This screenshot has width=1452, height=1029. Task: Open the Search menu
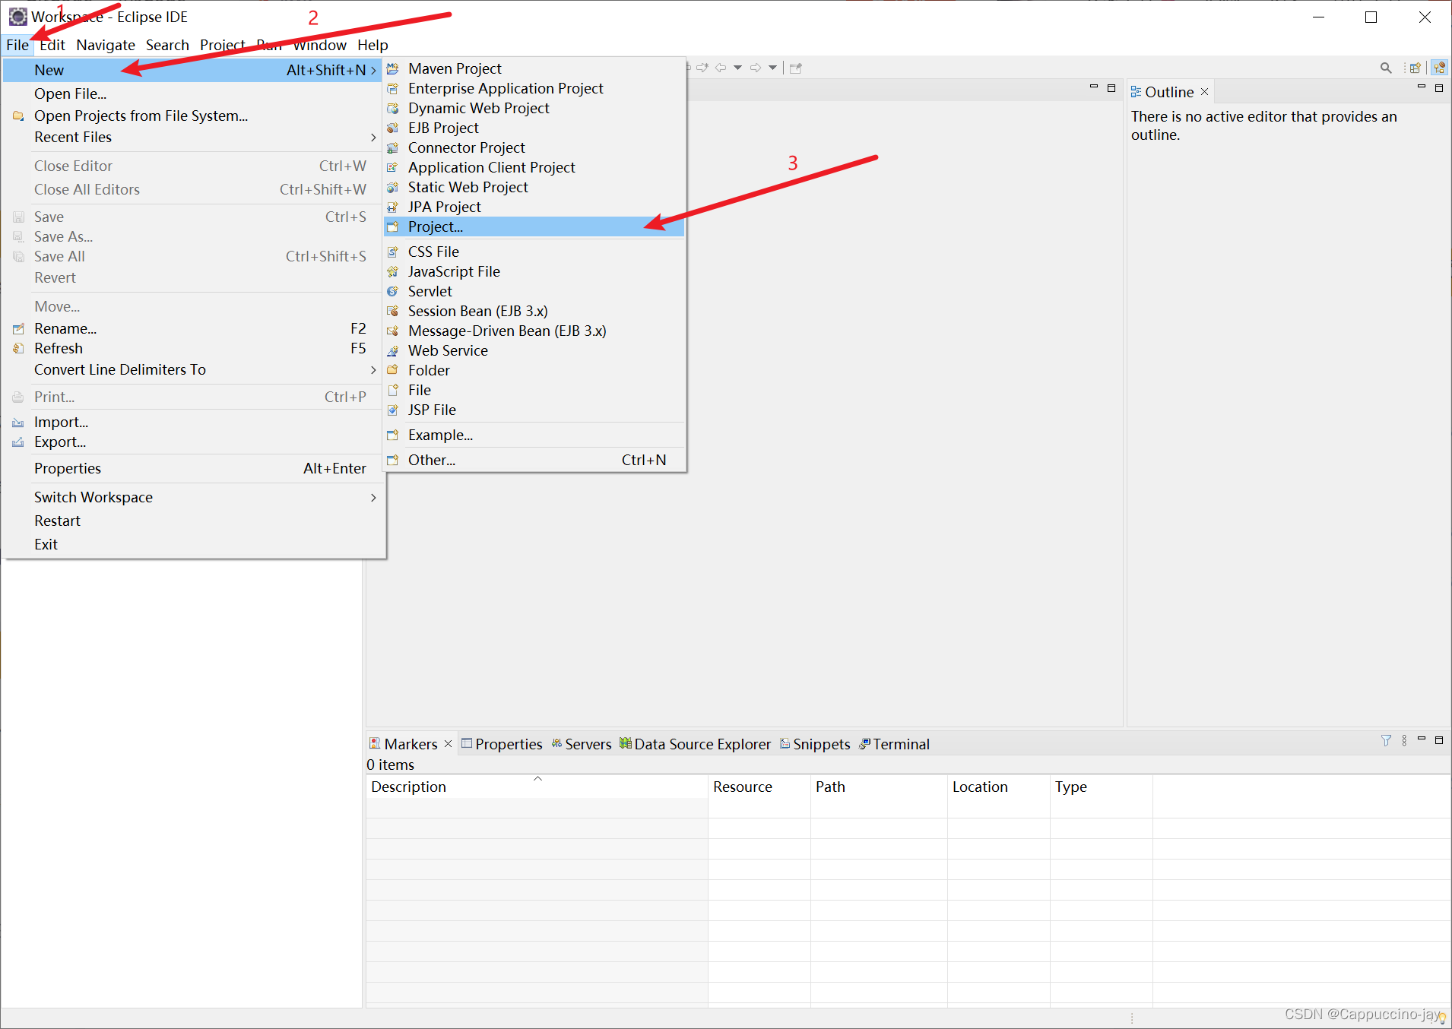[167, 46]
